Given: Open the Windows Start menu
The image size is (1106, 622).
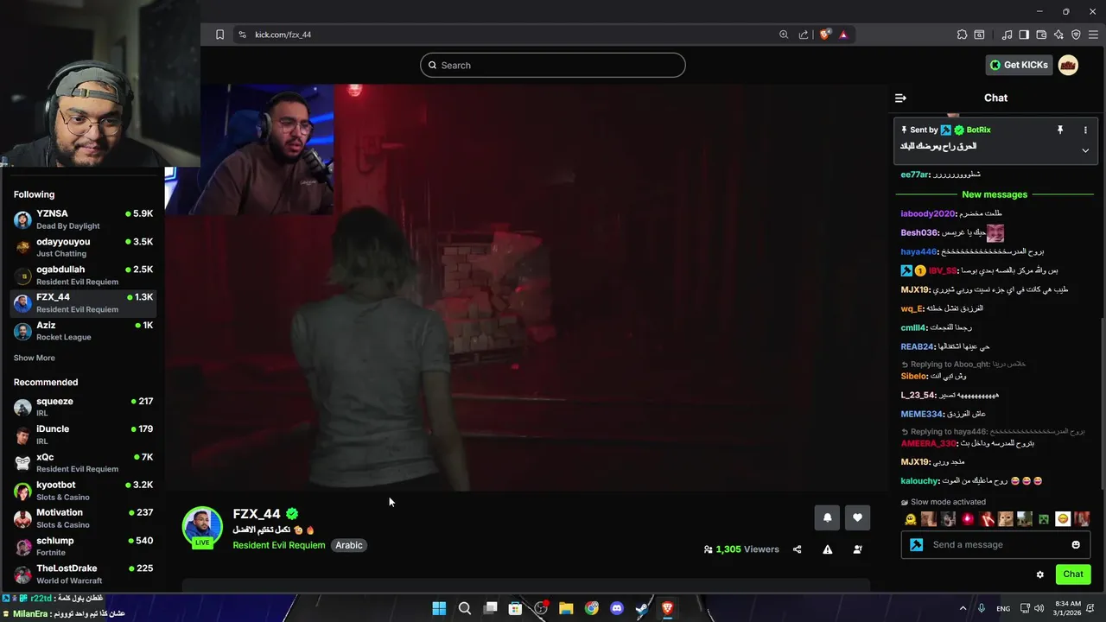Looking at the screenshot, I should coord(439,608).
